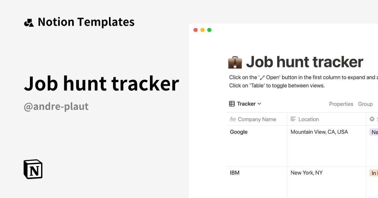Click the Notion N logo in the bottom-left
Screen dimensions: 378x198
(x=33, y=169)
